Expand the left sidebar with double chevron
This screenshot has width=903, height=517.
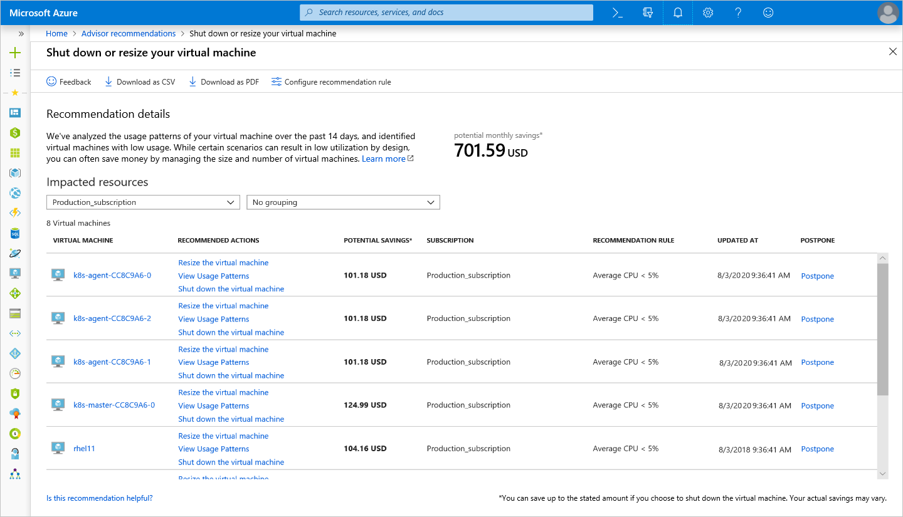tap(21, 34)
